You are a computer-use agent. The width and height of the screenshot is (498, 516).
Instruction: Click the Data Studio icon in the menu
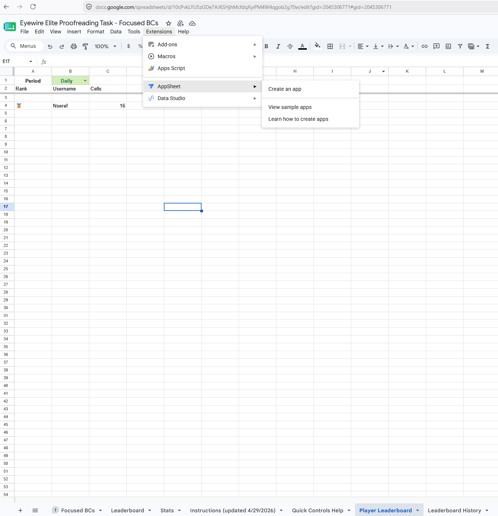click(151, 98)
